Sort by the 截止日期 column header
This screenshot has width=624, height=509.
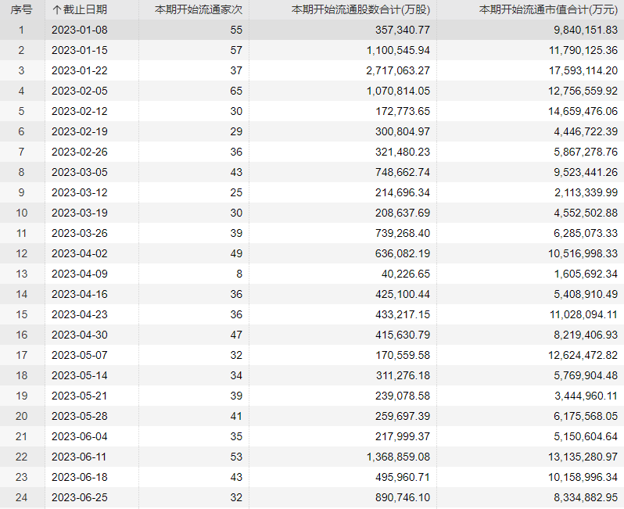point(80,9)
